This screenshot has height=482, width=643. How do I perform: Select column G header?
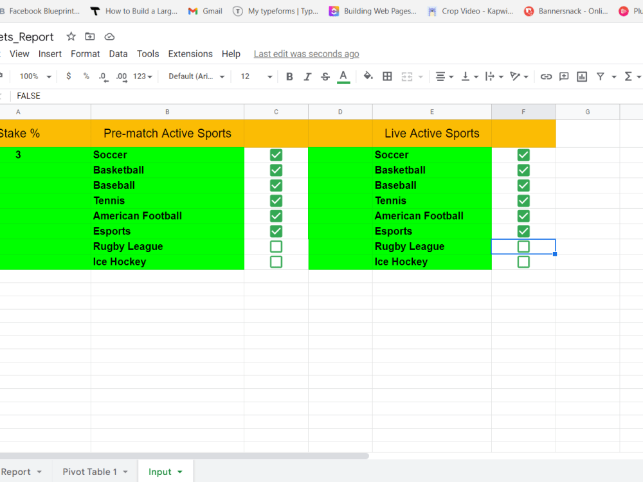pyautogui.click(x=588, y=112)
